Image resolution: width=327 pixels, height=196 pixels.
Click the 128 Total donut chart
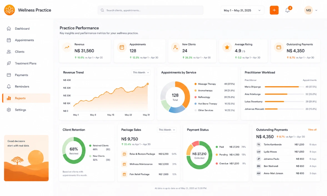(175, 97)
